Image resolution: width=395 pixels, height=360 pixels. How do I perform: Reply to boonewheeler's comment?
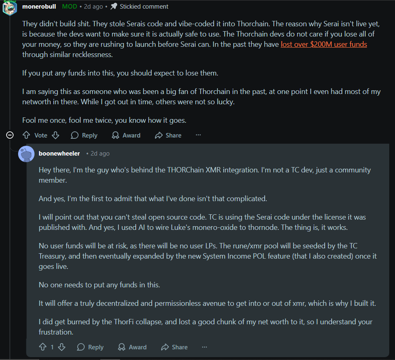[x=90, y=347]
